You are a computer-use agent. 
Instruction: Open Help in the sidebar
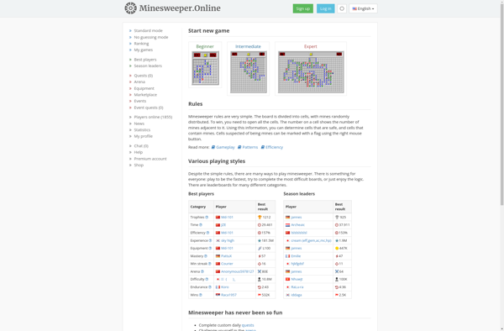click(139, 152)
